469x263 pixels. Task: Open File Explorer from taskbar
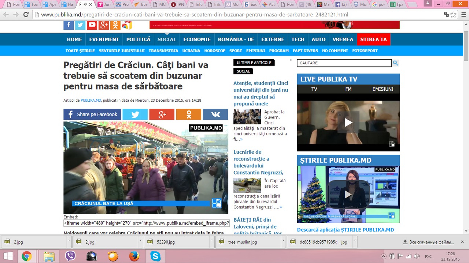coord(49,256)
